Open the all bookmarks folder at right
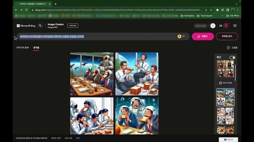 pyautogui.click(x=233, y=16)
